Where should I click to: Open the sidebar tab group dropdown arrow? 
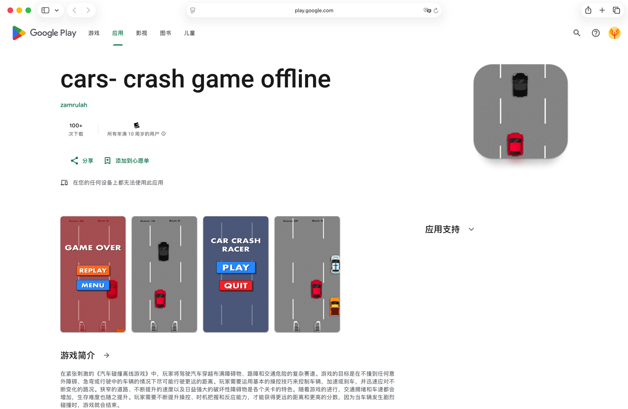click(x=57, y=11)
